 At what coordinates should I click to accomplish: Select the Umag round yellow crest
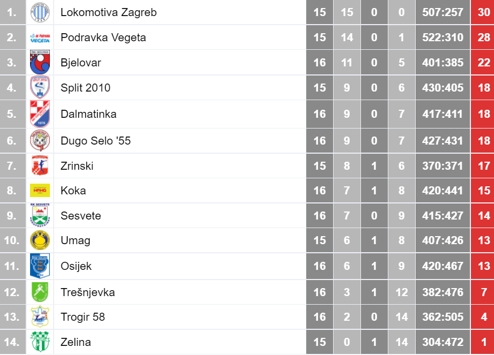[40, 240]
